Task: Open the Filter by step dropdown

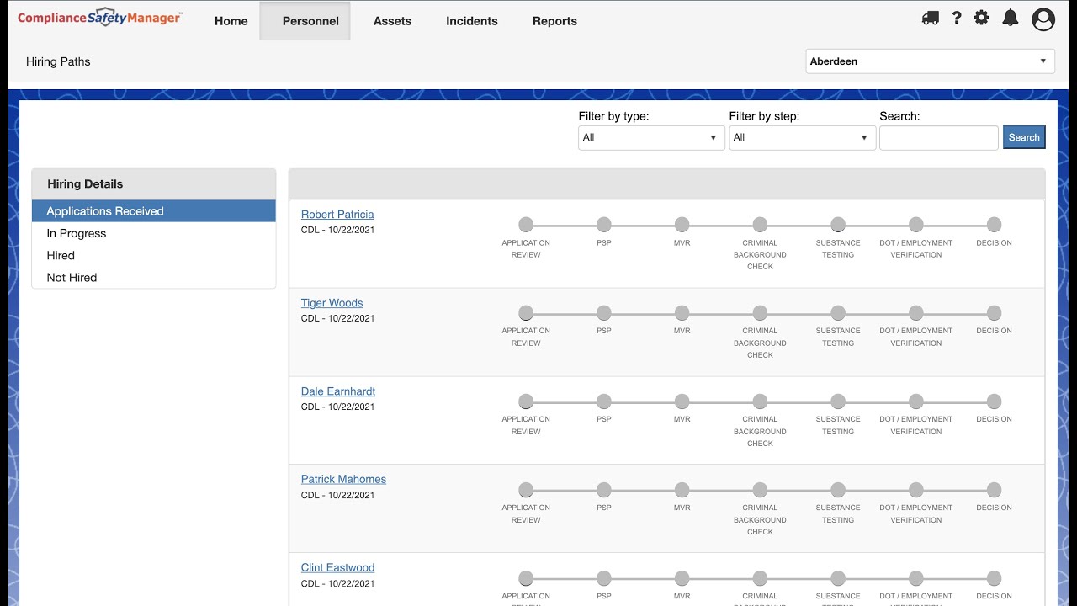Action: (x=802, y=137)
